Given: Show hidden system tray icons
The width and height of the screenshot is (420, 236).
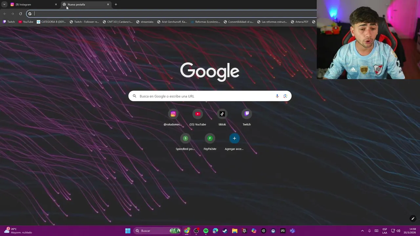Looking at the screenshot, I should [x=362, y=231].
